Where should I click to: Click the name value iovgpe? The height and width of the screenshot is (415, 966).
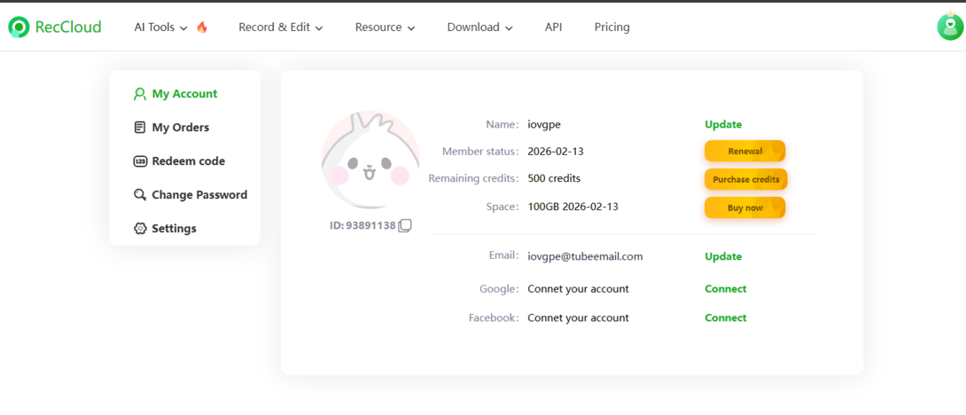545,124
